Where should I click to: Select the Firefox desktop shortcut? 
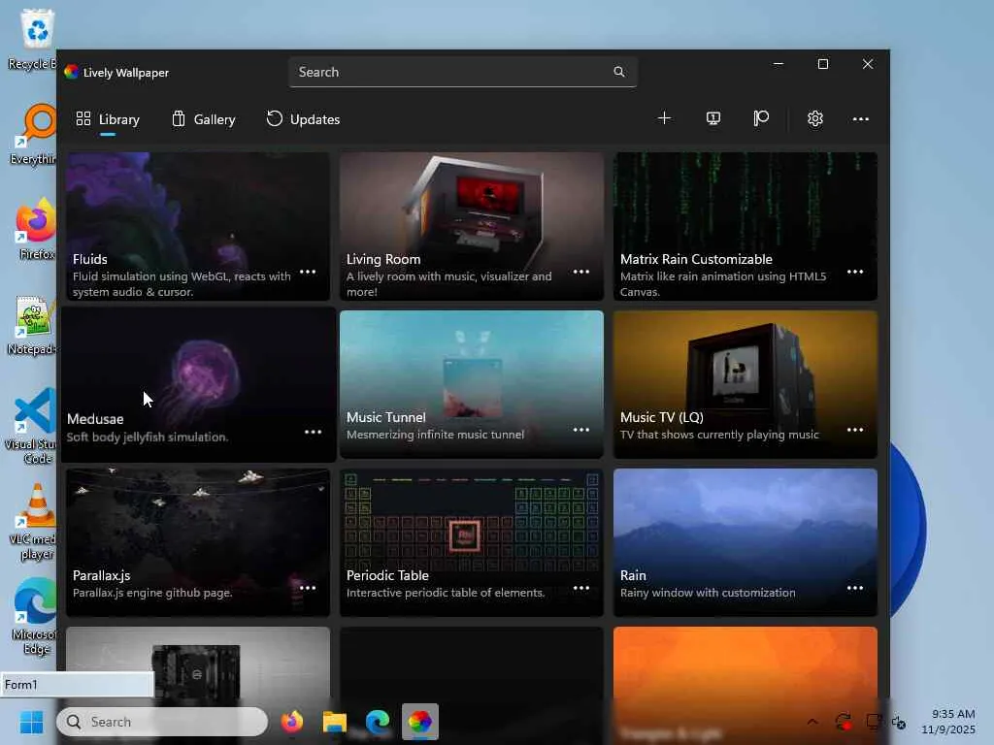point(36,229)
